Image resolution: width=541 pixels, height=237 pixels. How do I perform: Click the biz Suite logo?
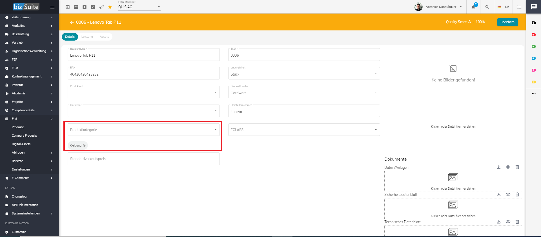(x=26, y=7)
